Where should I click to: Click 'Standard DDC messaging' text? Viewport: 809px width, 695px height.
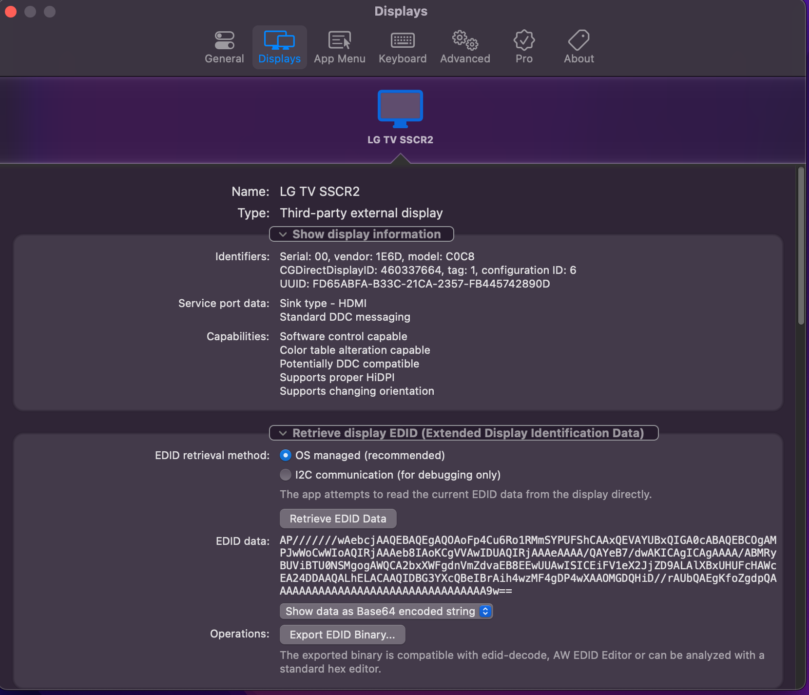click(345, 317)
